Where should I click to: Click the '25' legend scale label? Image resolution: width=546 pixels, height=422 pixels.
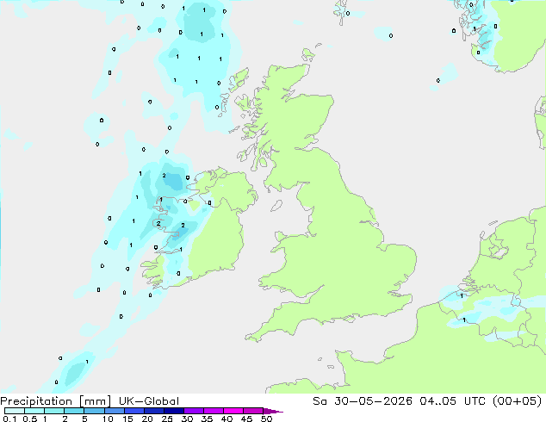pyautogui.click(x=167, y=419)
